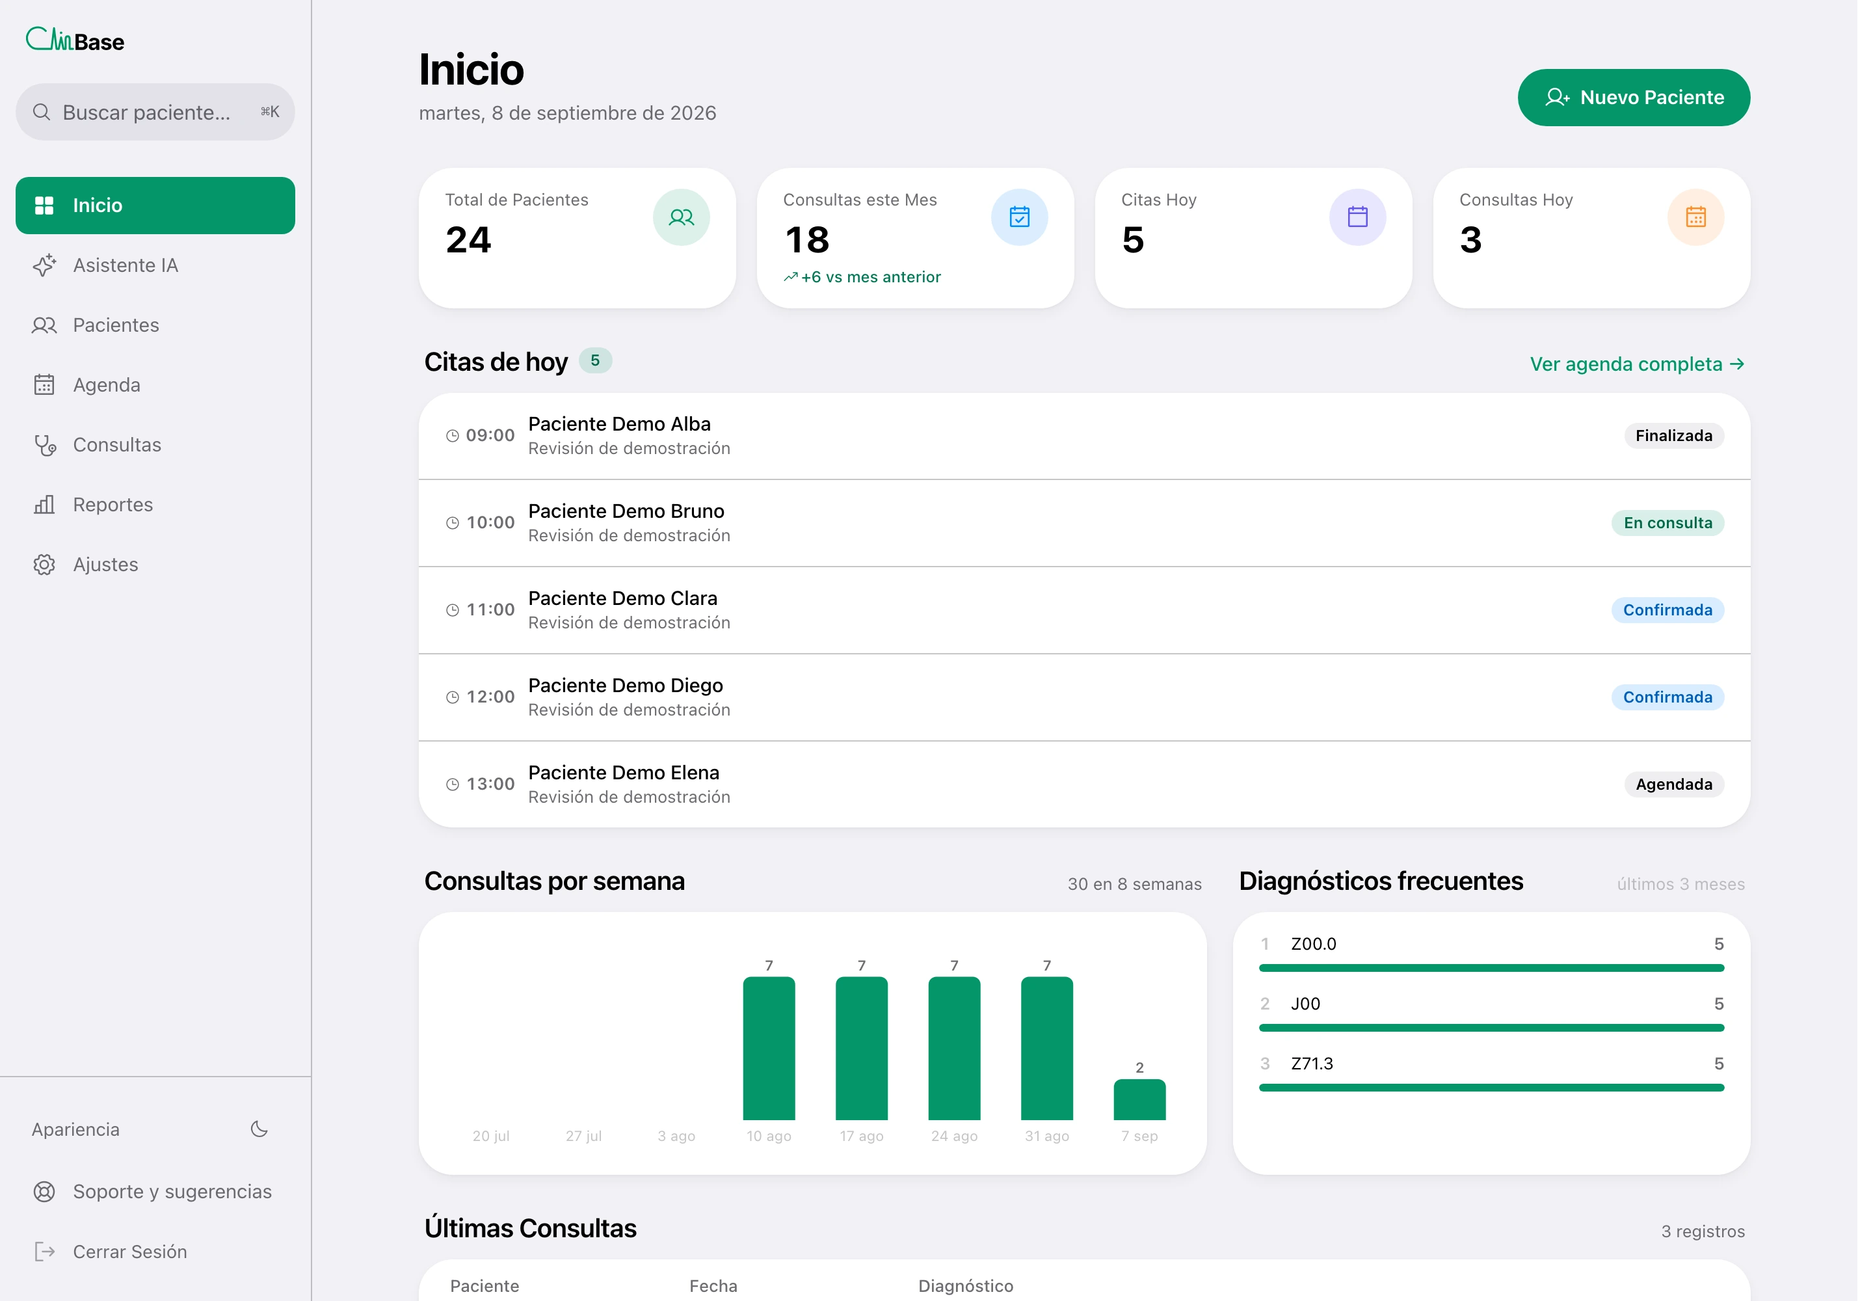This screenshot has width=1873, height=1301.
Task: Click the magnifier icon in search box
Action: pos(42,112)
